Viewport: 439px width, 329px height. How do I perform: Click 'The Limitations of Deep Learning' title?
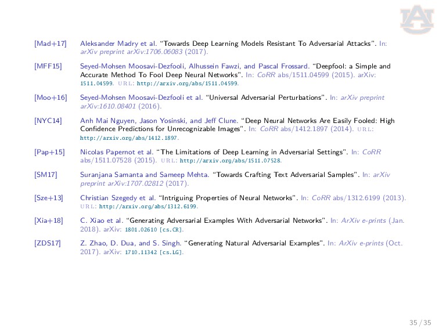pos(215,152)
